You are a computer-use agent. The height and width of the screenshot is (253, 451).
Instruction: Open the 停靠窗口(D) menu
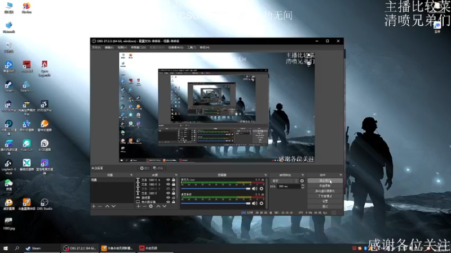(138, 48)
